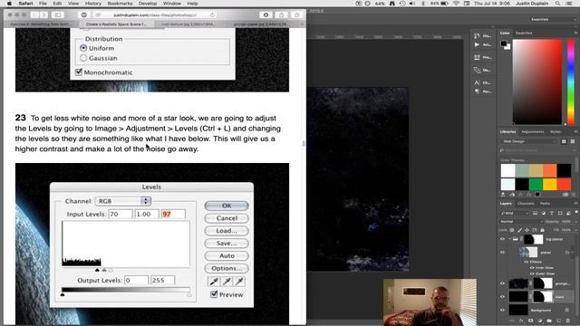580x326 pixels.
Task: Open the Web Design library dropdown
Action: coord(529,141)
